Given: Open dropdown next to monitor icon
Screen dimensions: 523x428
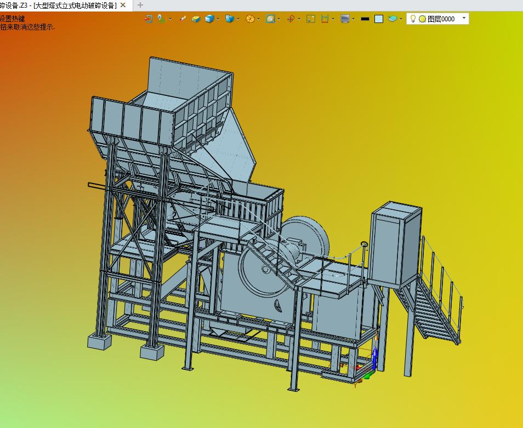Looking at the screenshot, I should tap(354, 19).
